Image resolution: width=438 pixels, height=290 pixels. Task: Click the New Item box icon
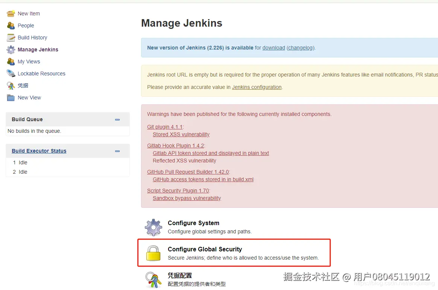point(11,14)
